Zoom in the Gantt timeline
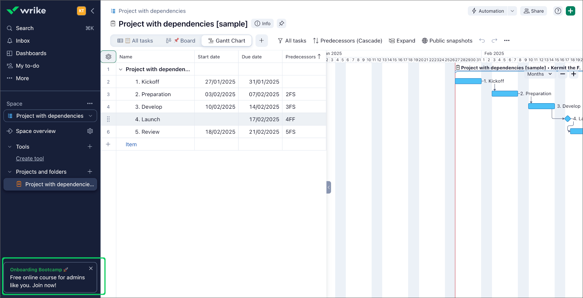 coord(574,74)
